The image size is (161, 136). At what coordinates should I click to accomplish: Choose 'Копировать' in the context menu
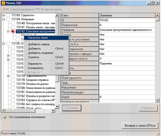click(36, 68)
